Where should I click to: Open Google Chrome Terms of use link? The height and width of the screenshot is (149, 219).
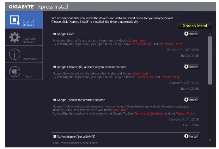(x=145, y=77)
